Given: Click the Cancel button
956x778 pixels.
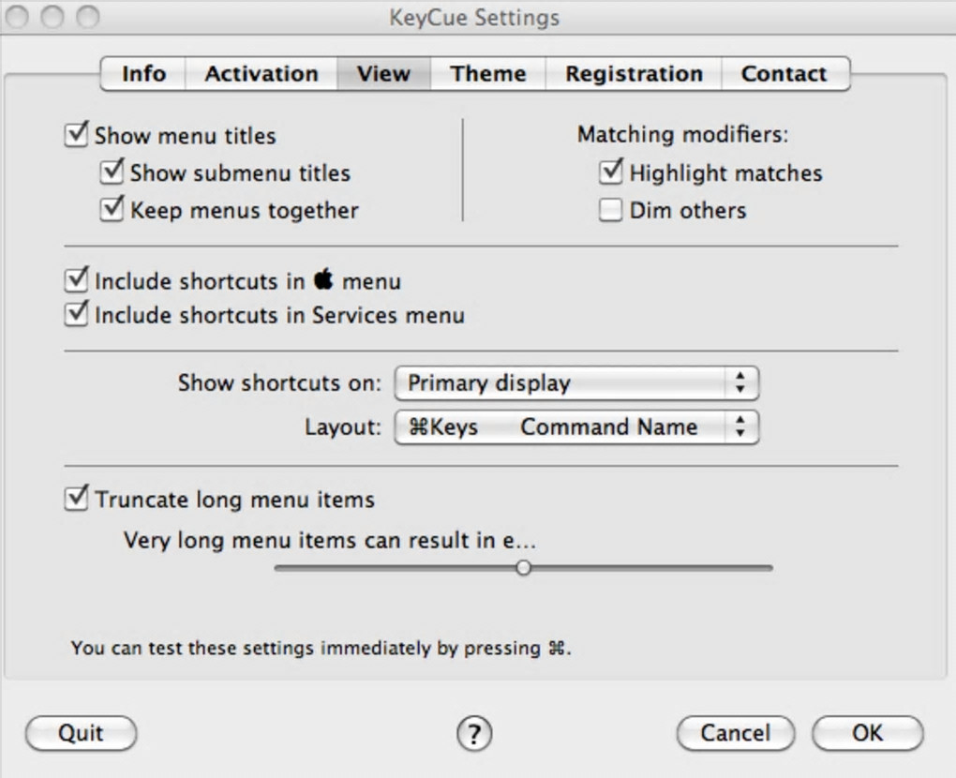Looking at the screenshot, I should tap(735, 733).
